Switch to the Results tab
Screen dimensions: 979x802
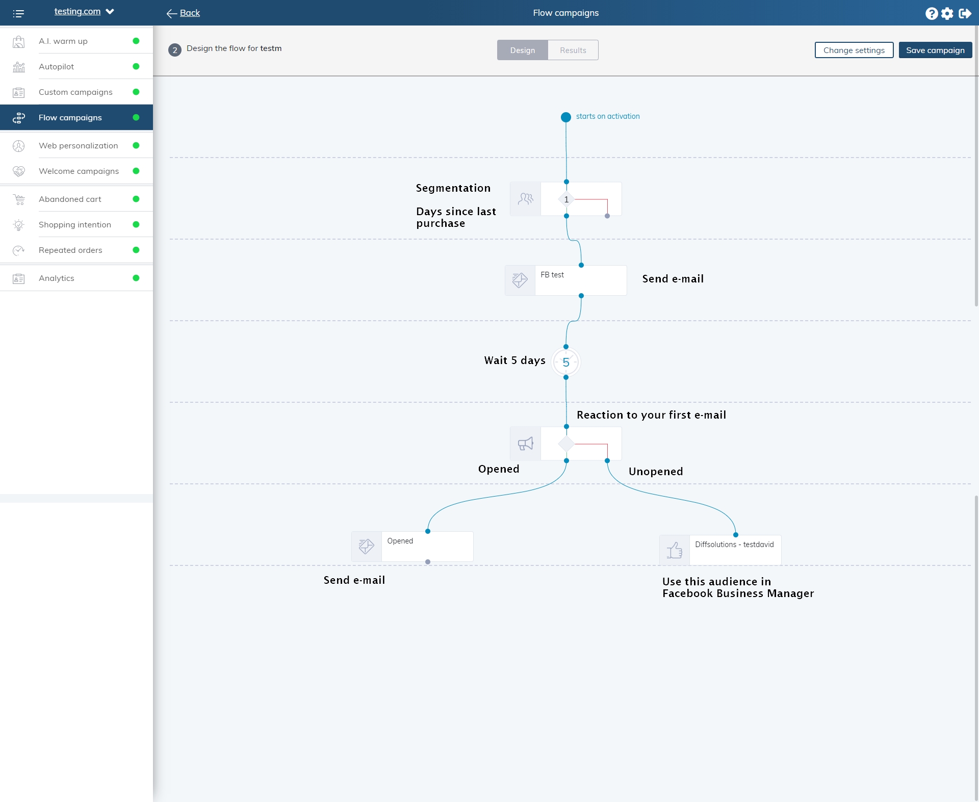(573, 50)
